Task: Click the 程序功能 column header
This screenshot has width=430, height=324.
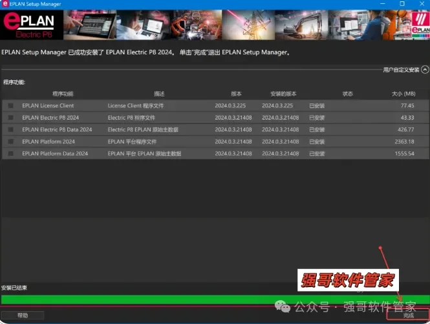Action: coord(63,94)
